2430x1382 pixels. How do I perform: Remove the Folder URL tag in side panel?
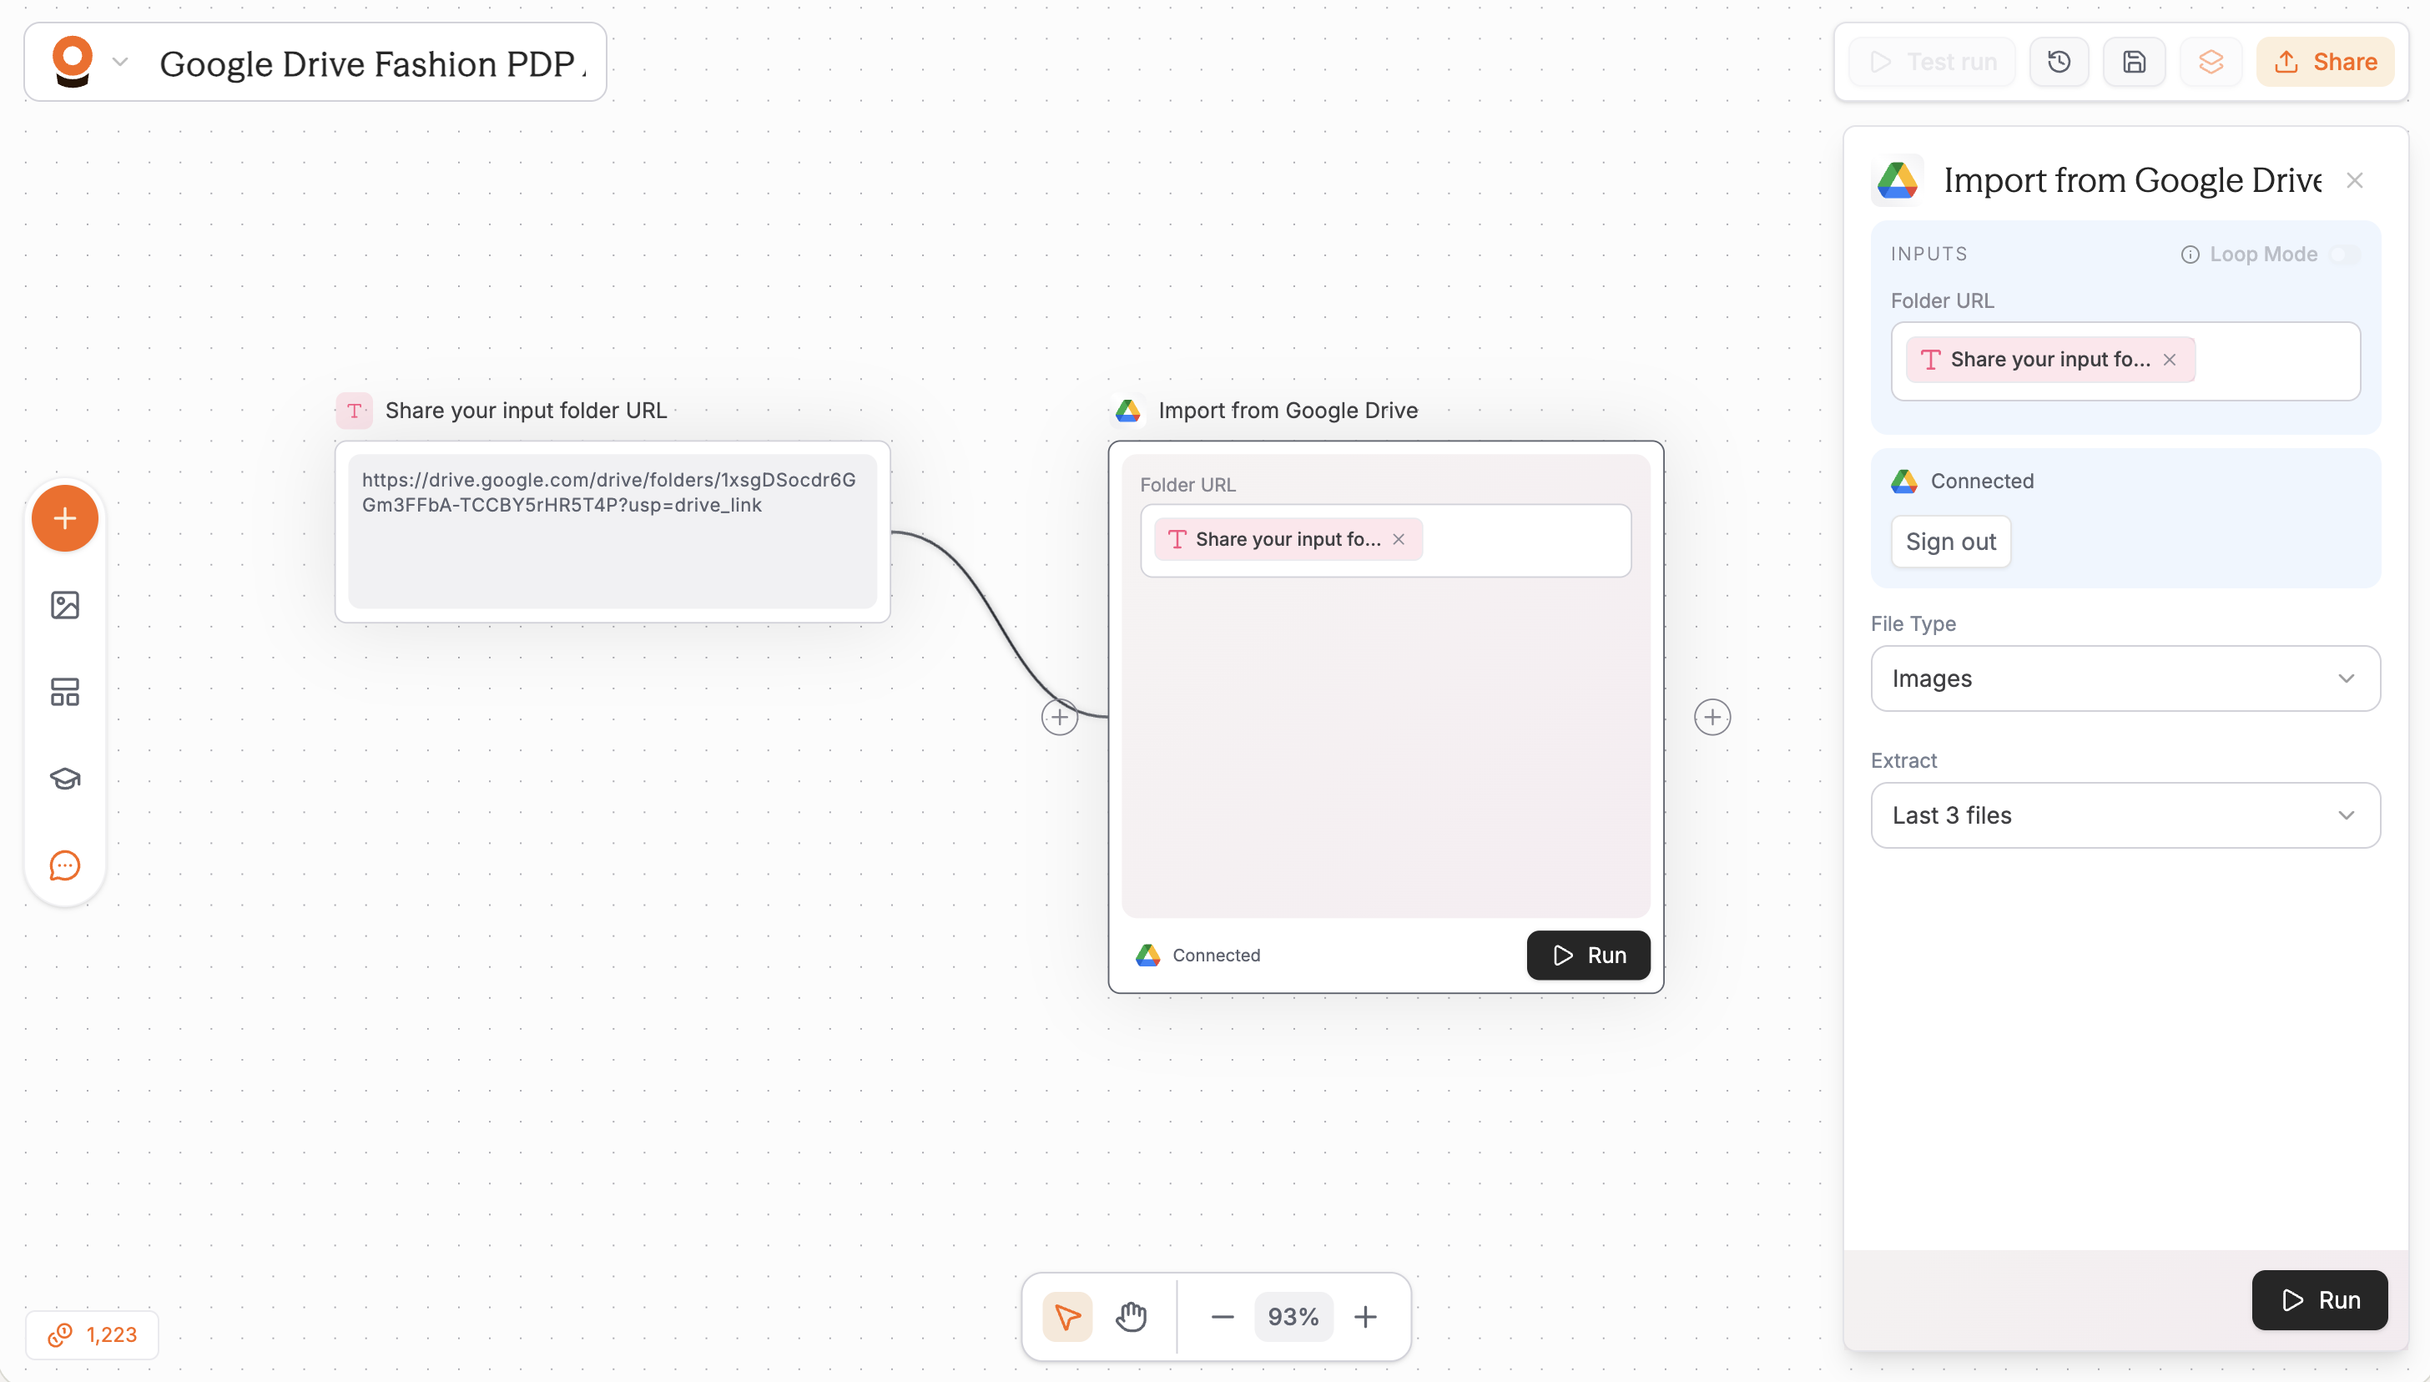(2169, 360)
